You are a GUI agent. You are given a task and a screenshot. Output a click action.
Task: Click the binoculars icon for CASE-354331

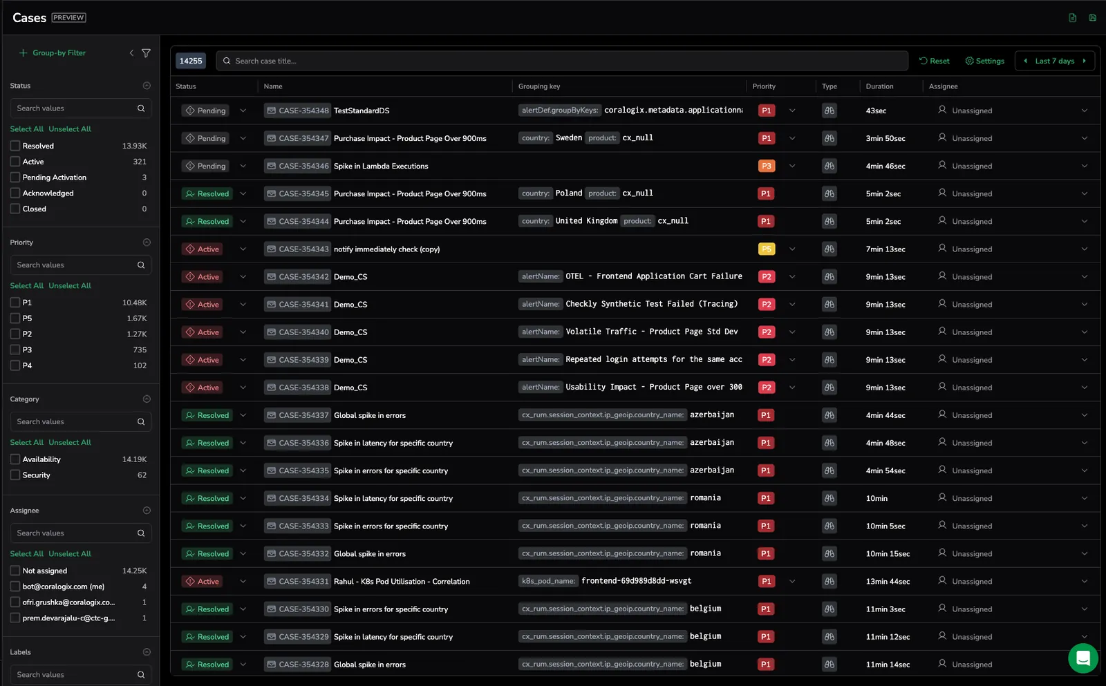829,582
